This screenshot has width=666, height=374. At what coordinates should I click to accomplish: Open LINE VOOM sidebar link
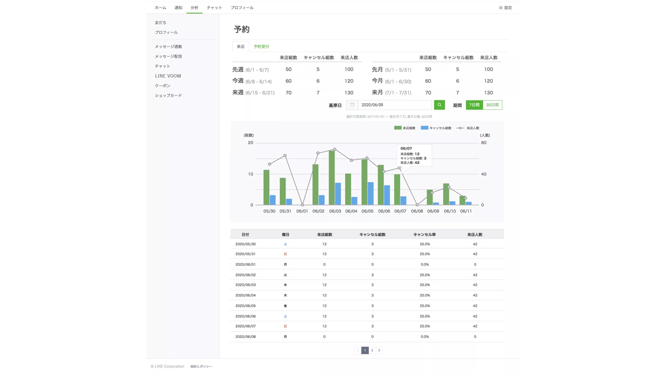(x=168, y=76)
